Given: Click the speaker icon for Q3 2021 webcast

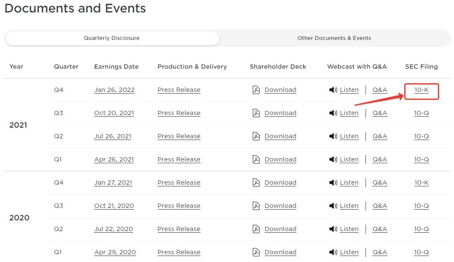Looking at the screenshot, I should click(333, 113).
